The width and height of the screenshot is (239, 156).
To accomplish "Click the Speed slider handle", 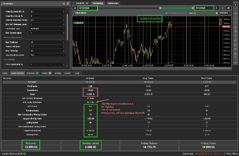I will tap(217, 13).
